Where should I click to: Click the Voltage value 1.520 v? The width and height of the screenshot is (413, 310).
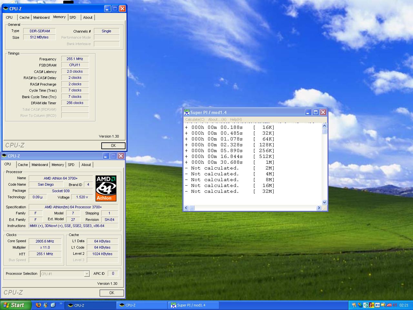click(82, 197)
